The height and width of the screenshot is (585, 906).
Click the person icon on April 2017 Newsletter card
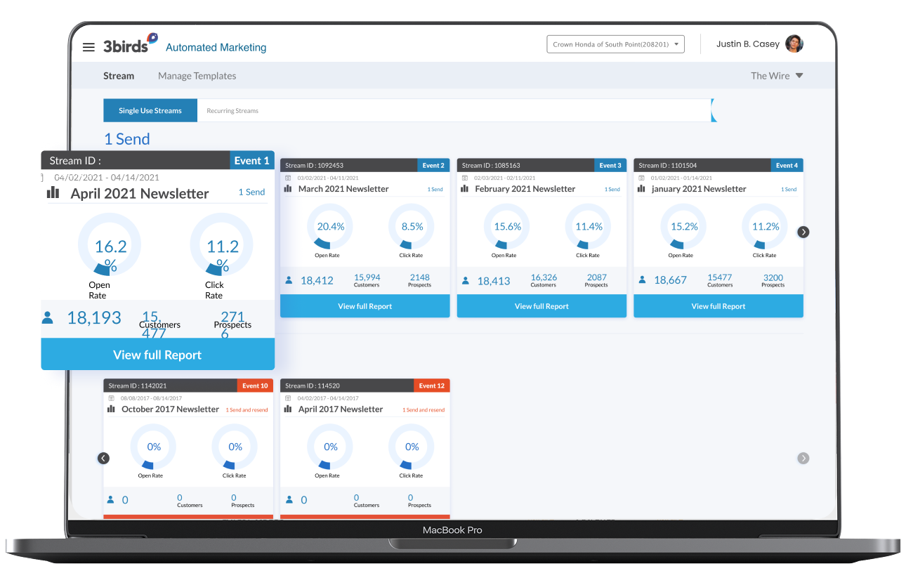click(x=288, y=500)
